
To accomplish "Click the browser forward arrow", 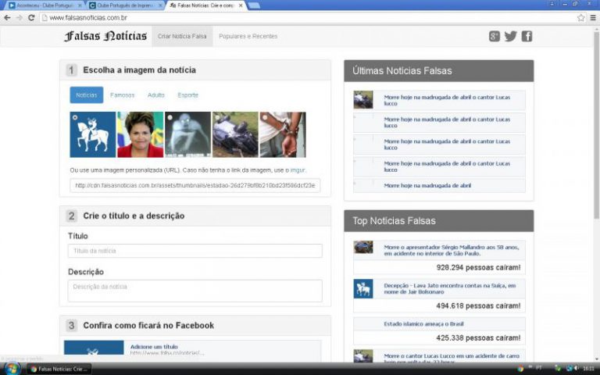I will [x=19, y=18].
